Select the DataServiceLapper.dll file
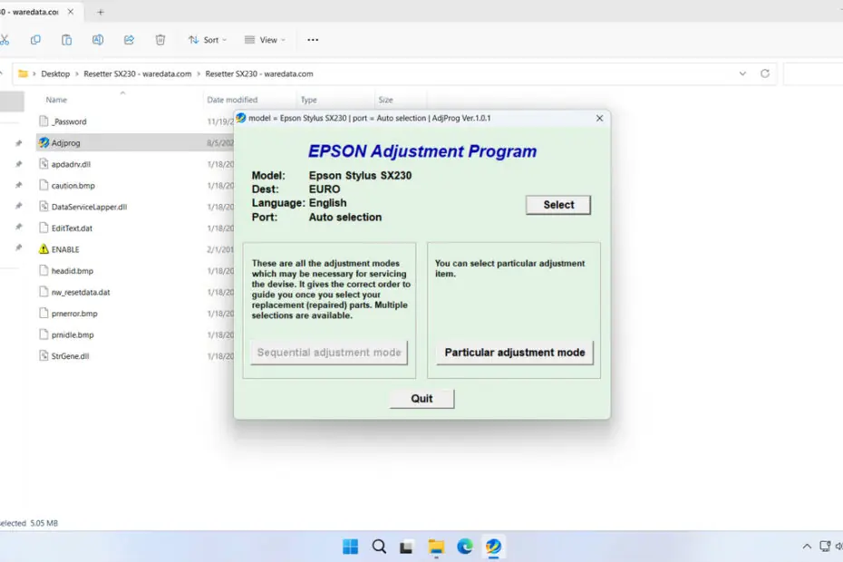The image size is (843, 562). [89, 207]
